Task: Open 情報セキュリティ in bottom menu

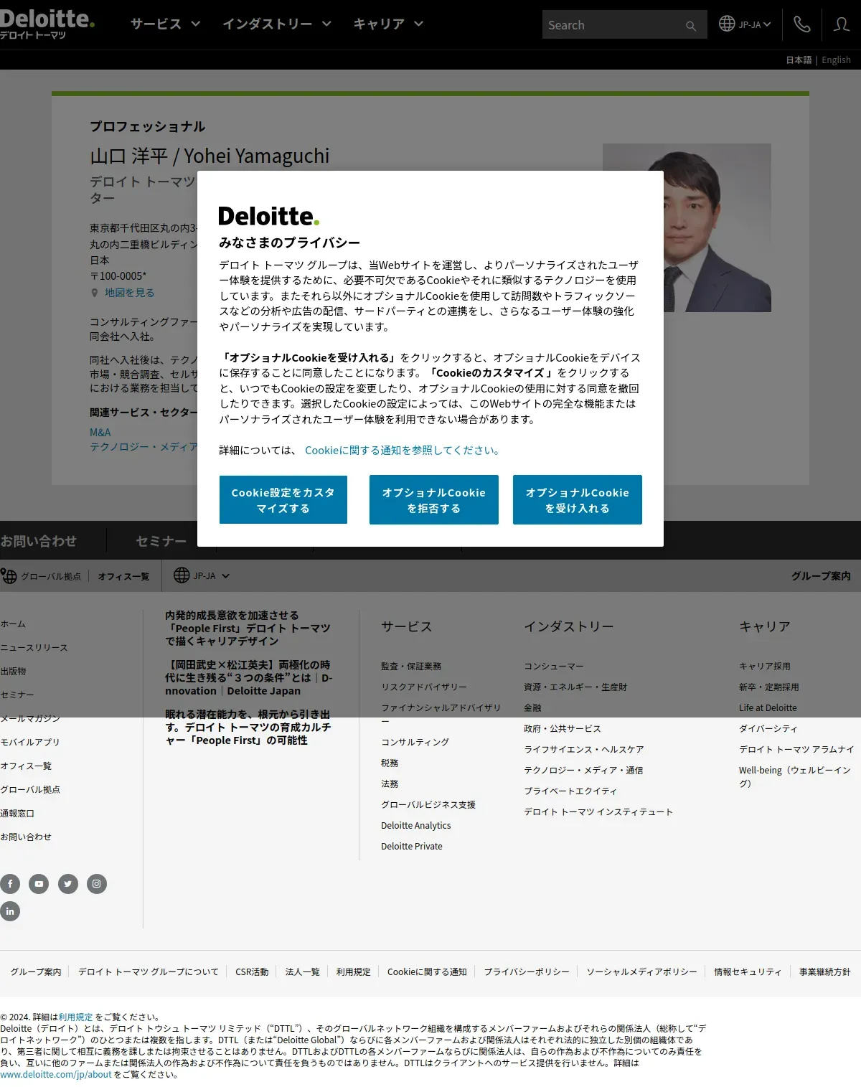Action: tap(748, 971)
